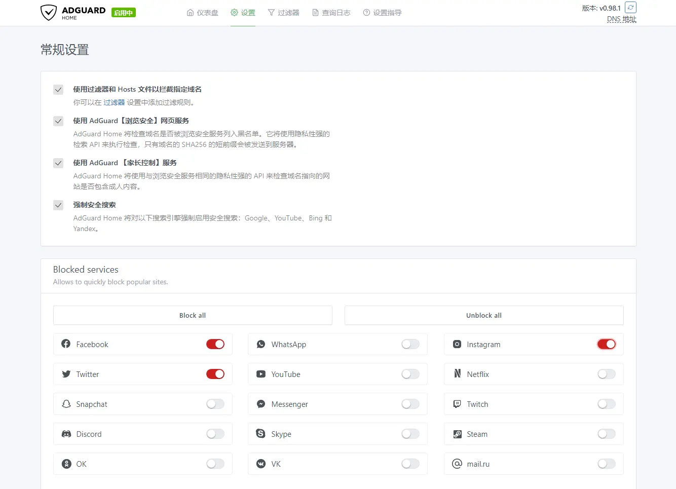This screenshot has height=489, width=676.
Task: Click the AdGuard Home shield logo
Action: tap(49, 12)
